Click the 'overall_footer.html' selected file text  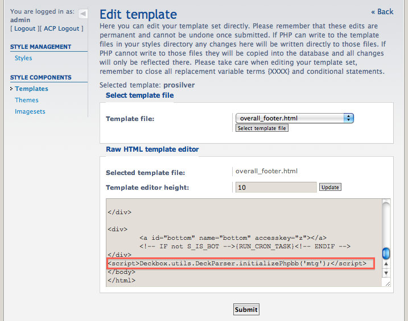tap(266, 171)
